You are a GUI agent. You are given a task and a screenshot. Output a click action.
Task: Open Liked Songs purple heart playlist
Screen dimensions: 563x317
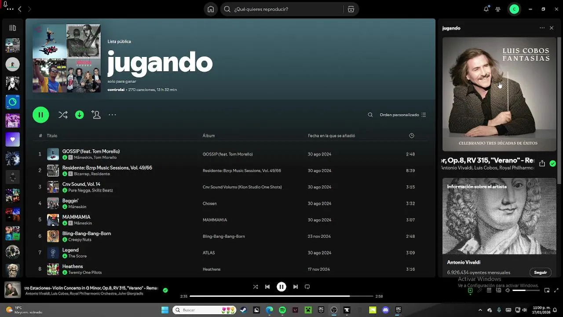tap(12, 140)
